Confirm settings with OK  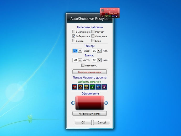[83, 123]
